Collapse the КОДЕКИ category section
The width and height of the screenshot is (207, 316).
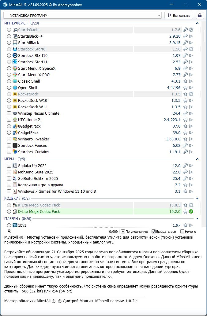tap(198, 199)
